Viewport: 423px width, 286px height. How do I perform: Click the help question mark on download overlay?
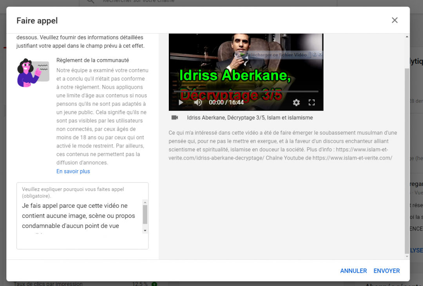click(x=315, y=54)
